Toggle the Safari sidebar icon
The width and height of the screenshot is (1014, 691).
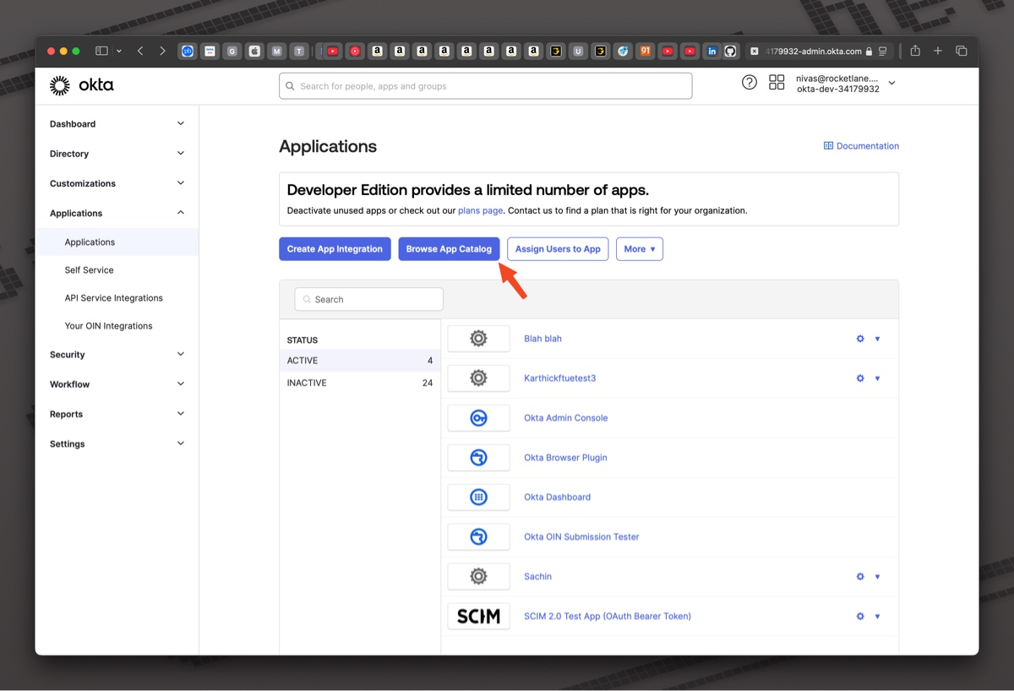click(x=101, y=52)
